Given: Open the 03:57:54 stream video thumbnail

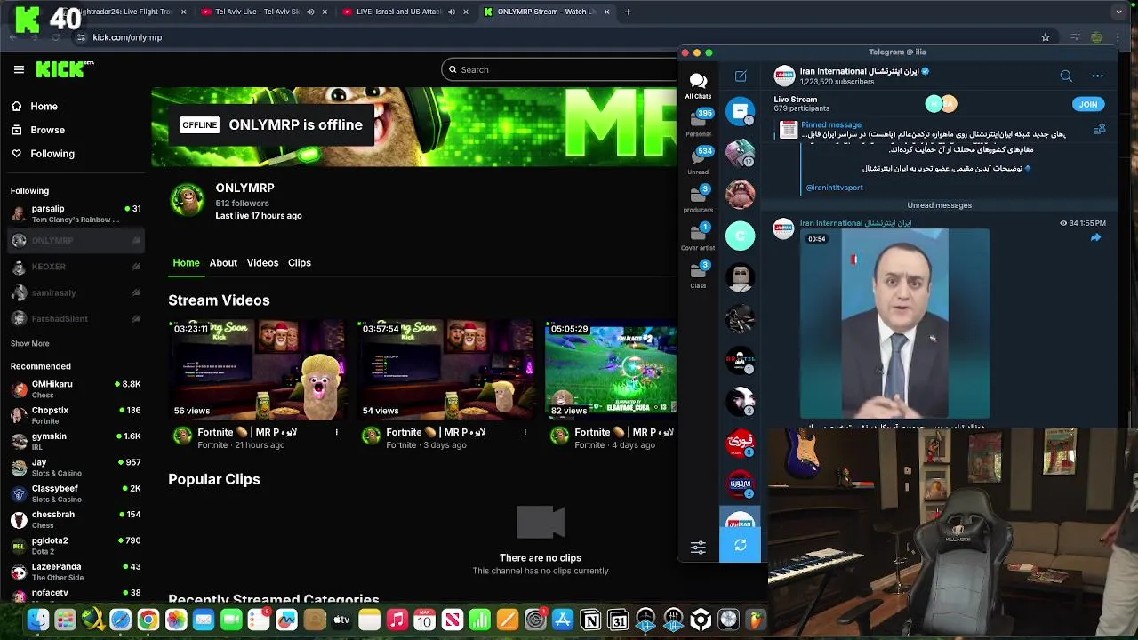Looking at the screenshot, I should pyautogui.click(x=446, y=371).
